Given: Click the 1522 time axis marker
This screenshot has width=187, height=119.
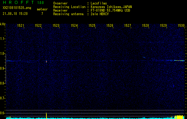Looking at the screenshot, I should (x=38, y=26).
